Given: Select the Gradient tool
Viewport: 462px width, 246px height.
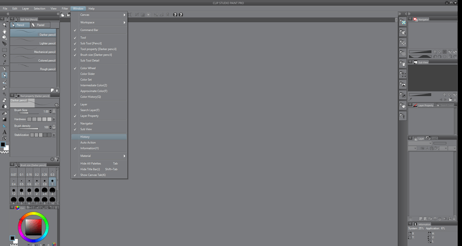Looking at the screenshot, I should click(x=4, y=119).
